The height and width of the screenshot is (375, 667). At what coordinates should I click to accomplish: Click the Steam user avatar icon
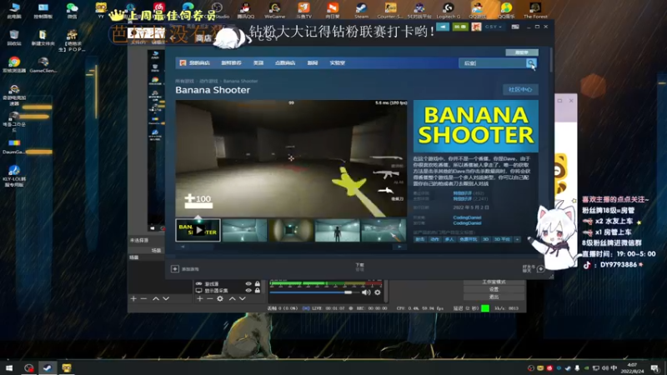click(476, 27)
